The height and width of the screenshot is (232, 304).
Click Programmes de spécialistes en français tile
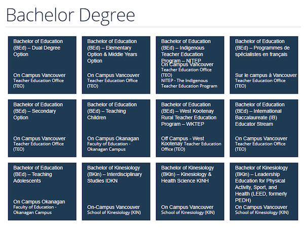click(x=264, y=65)
